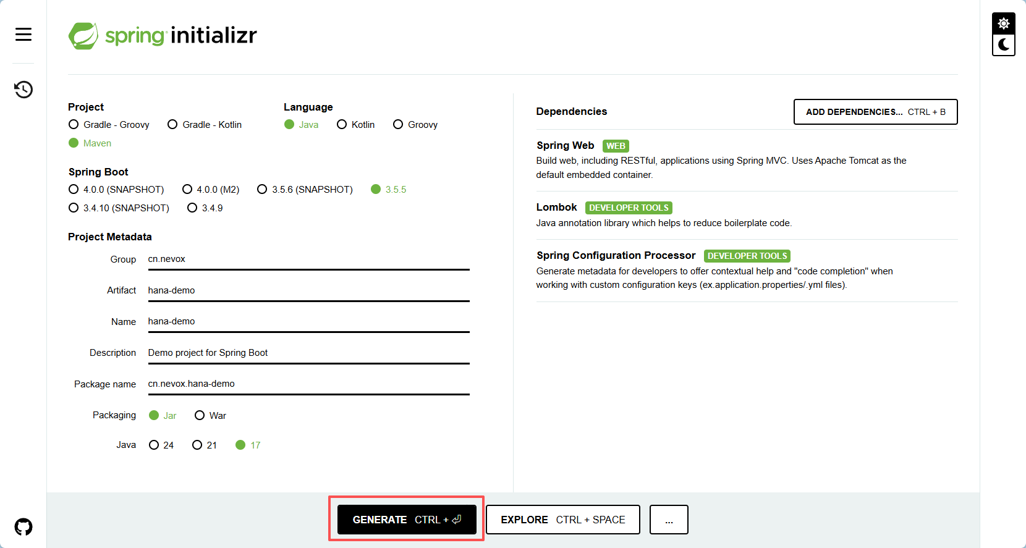1026x548 pixels.
Task: Switch to light theme sun icon
Action: click(1004, 23)
